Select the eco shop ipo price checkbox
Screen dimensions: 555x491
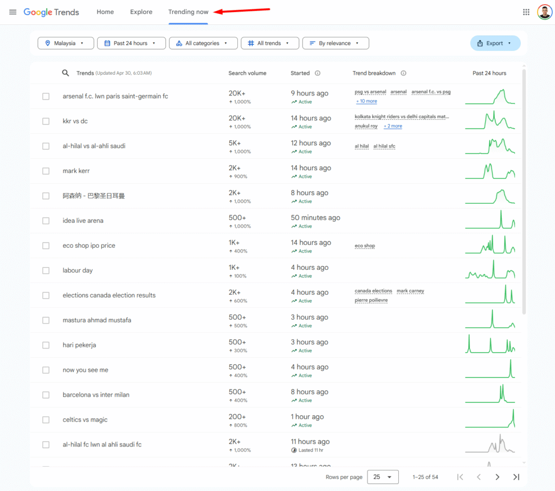click(x=46, y=245)
